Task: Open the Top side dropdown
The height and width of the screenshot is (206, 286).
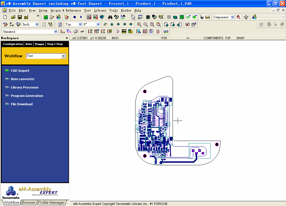Action: [x=80, y=24]
